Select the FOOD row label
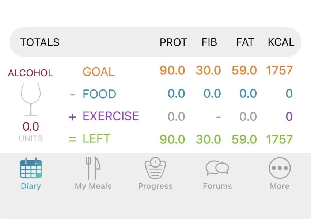 pos(99,94)
